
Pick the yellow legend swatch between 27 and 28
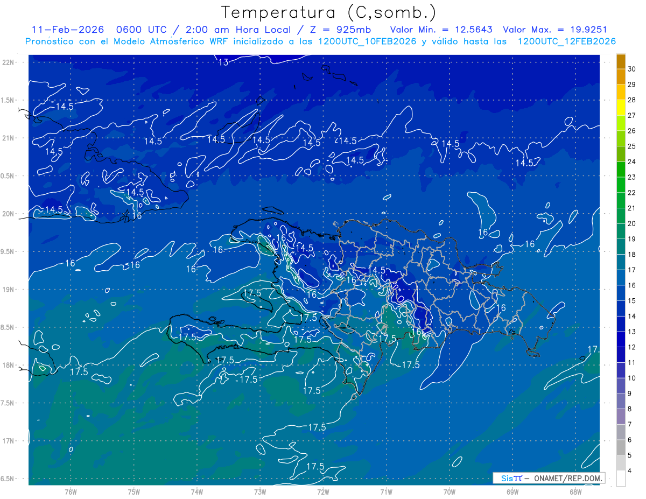point(621,107)
